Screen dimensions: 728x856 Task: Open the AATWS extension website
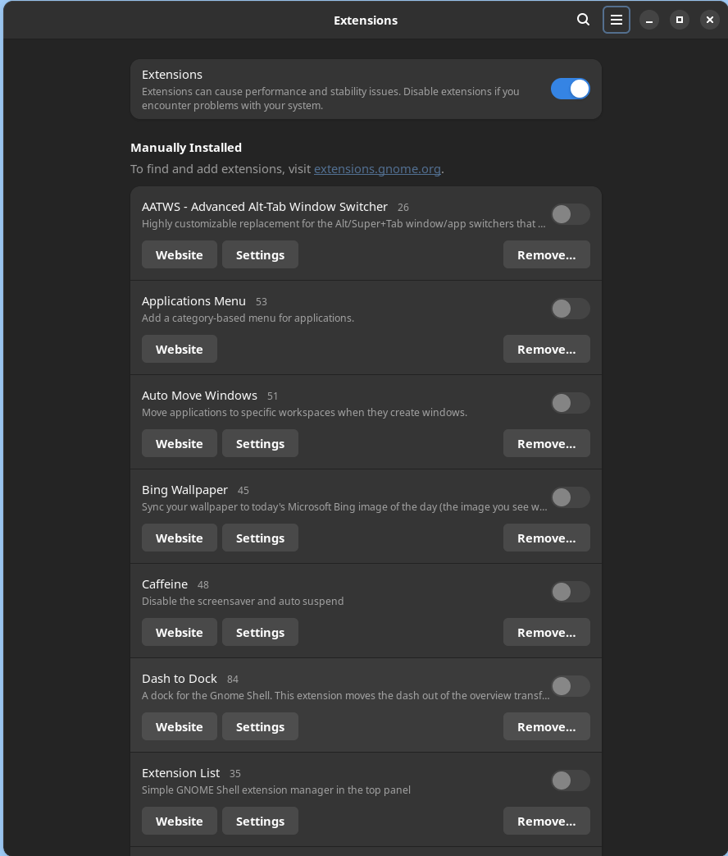click(x=179, y=254)
